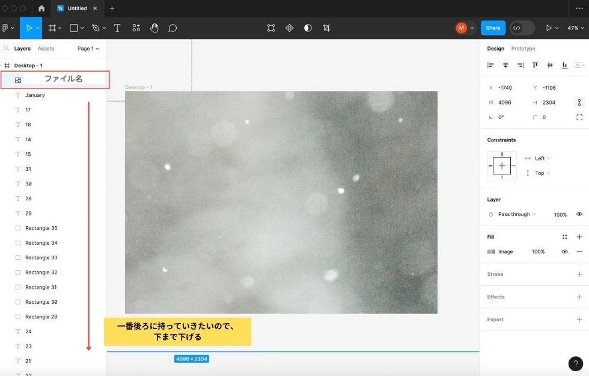Select the Design tab
The height and width of the screenshot is (376, 589).
495,49
